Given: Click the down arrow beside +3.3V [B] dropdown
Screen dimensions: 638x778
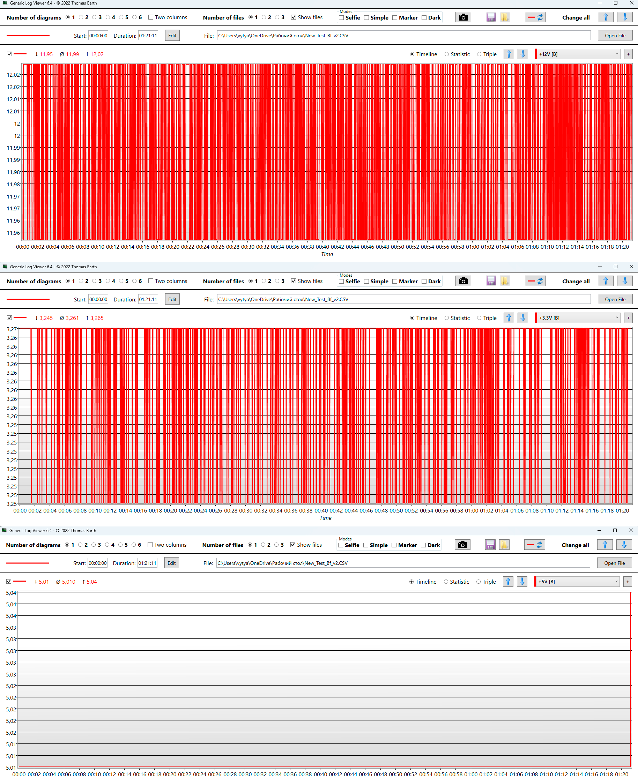Looking at the screenshot, I should pos(522,318).
